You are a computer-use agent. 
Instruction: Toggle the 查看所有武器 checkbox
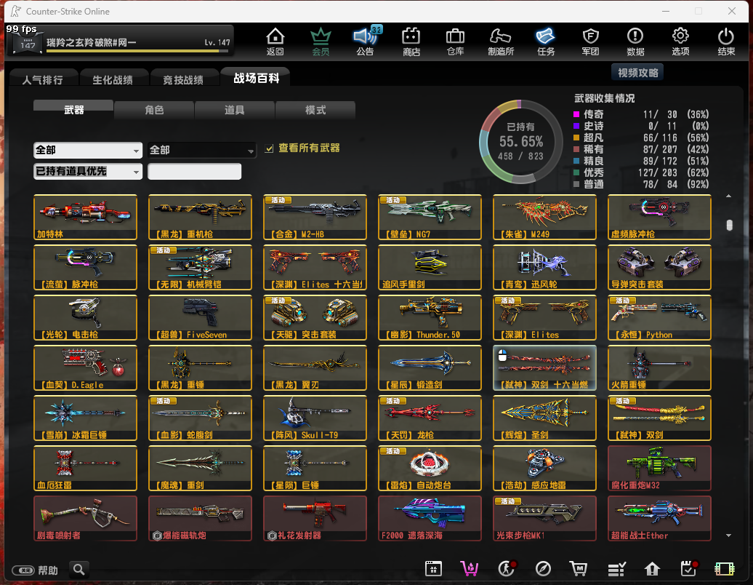tap(270, 148)
